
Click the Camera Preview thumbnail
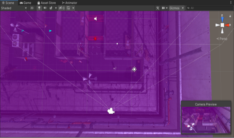(206, 120)
